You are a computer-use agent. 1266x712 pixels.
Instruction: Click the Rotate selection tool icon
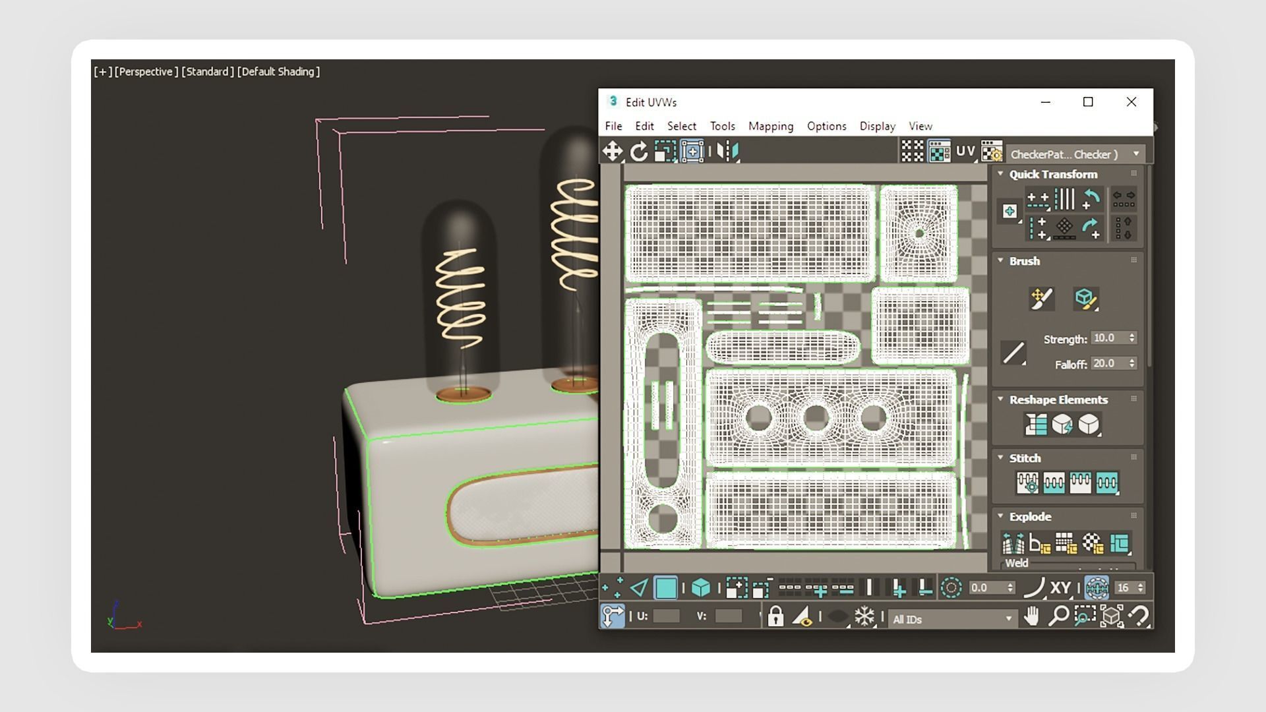tap(638, 152)
